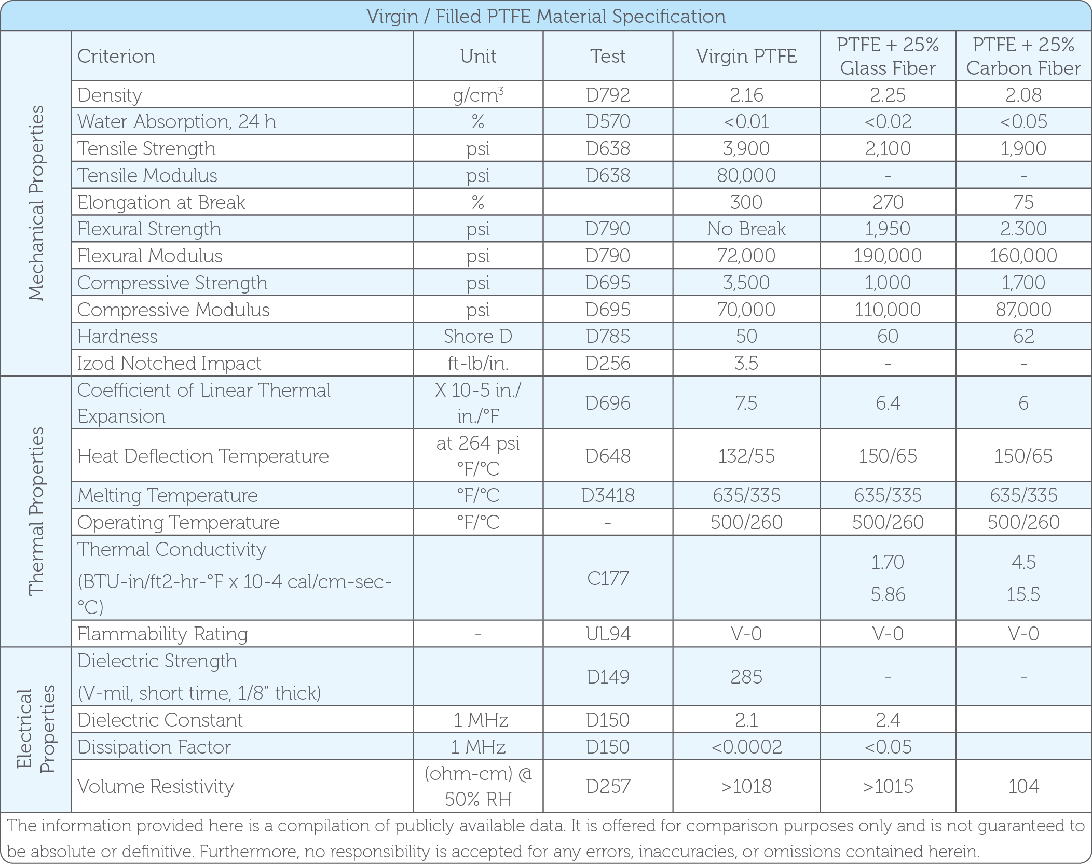Click the No Break value cell
Screen dimensions: 1092x864
pos(746,229)
